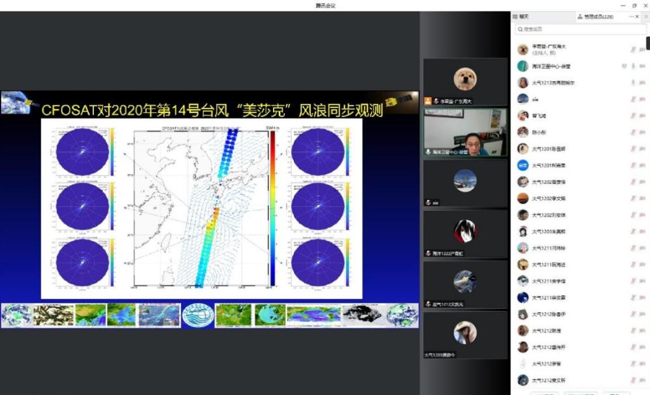Toggle camera for 海洋卫星中心 member row
650x395 pixels.
[642, 66]
